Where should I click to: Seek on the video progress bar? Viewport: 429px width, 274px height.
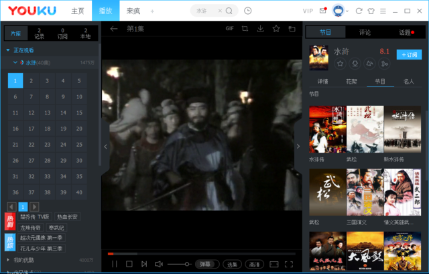click(202, 254)
